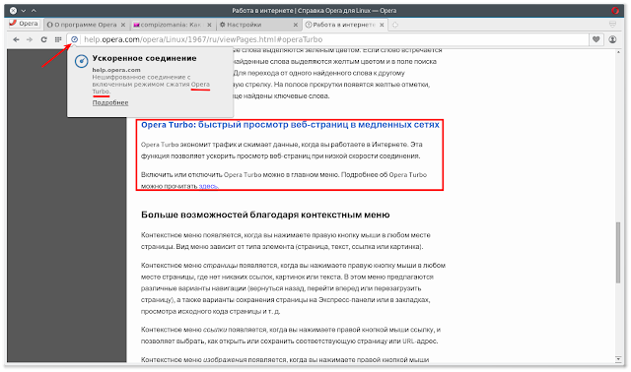The image size is (631, 372).
Task: Open the tab menu icon at tab bar end
Action: (x=612, y=25)
